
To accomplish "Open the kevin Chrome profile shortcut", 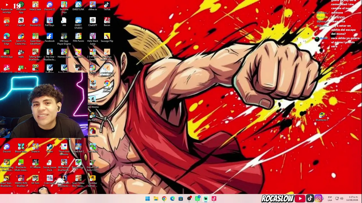I will coord(21,39).
